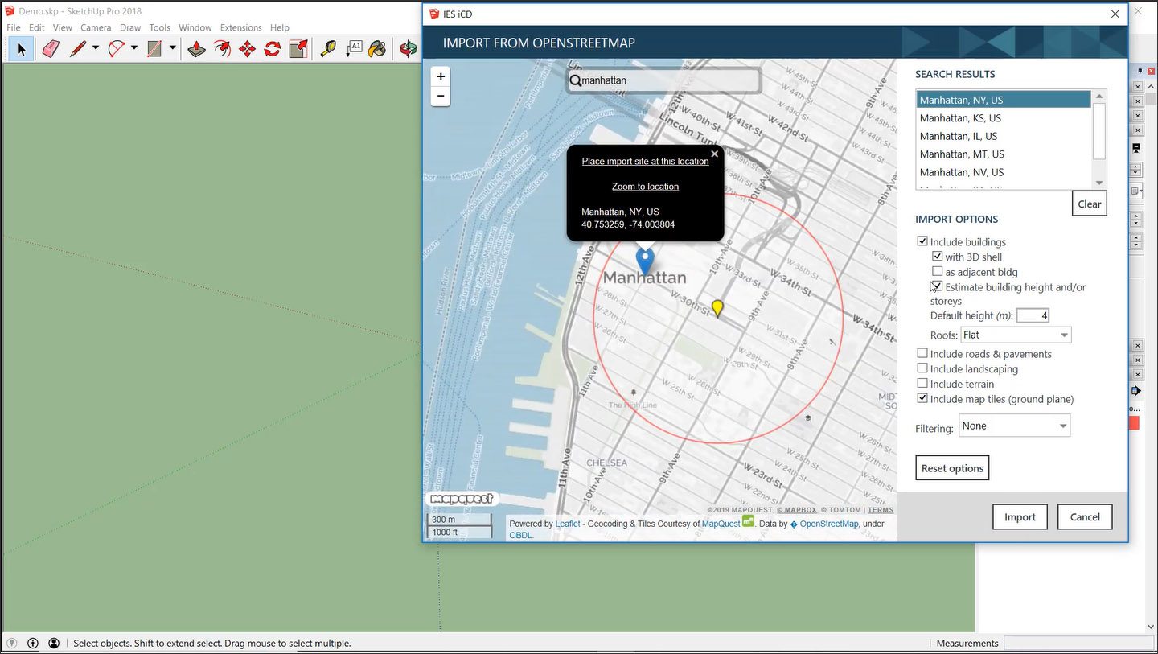Open the Tools menu
The image size is (1158, 654).
click(x=160, y=27)
